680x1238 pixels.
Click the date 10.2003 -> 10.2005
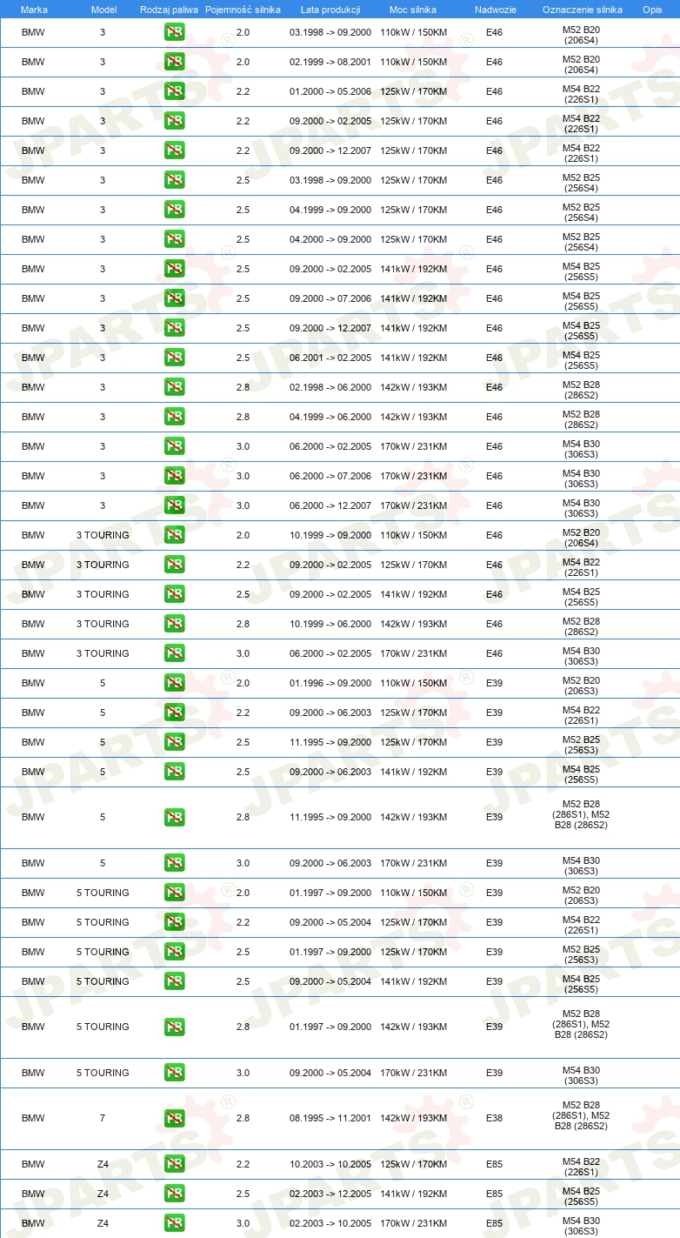coord(330,1164)
